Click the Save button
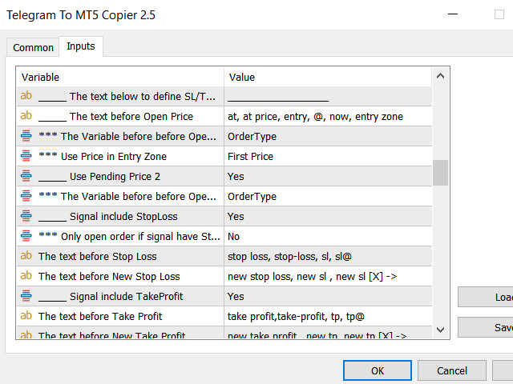This screenshot has width=513, height=384. [486, 327]
